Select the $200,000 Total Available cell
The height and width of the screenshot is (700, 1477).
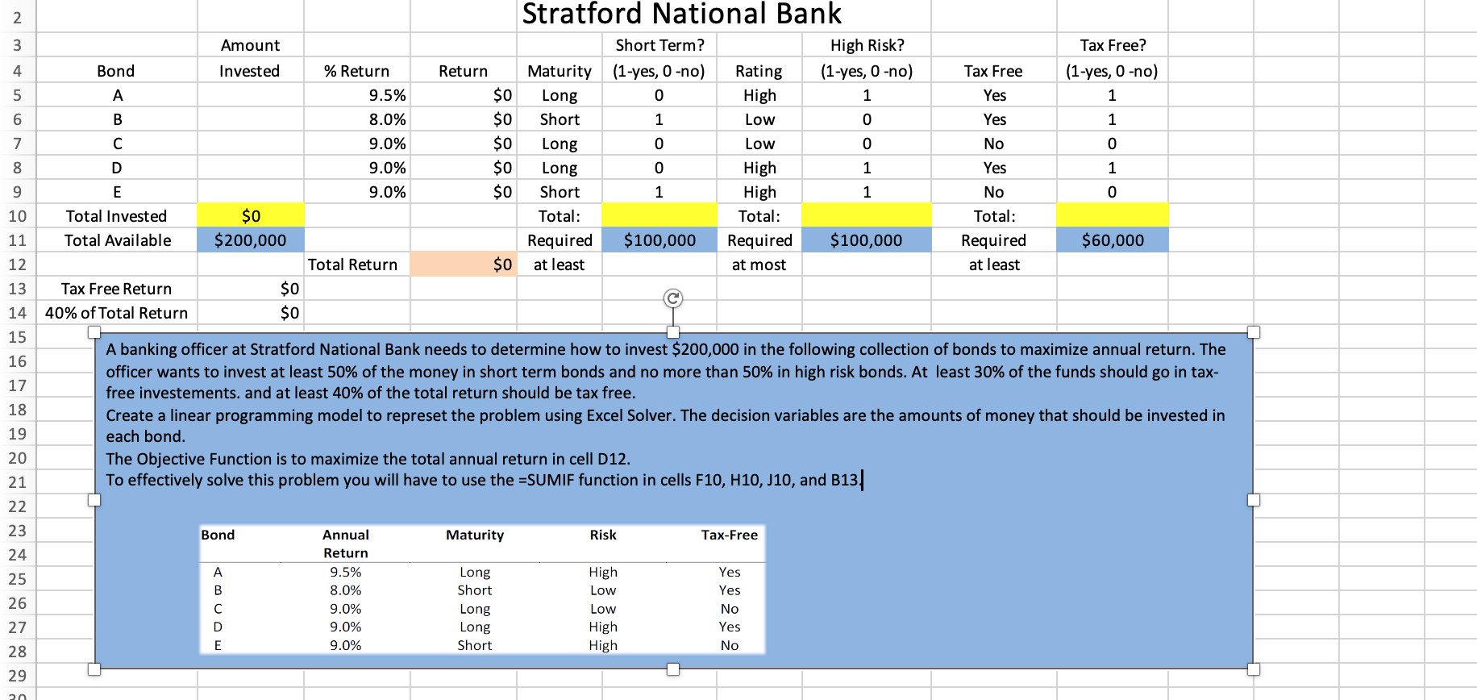[250, 240]
